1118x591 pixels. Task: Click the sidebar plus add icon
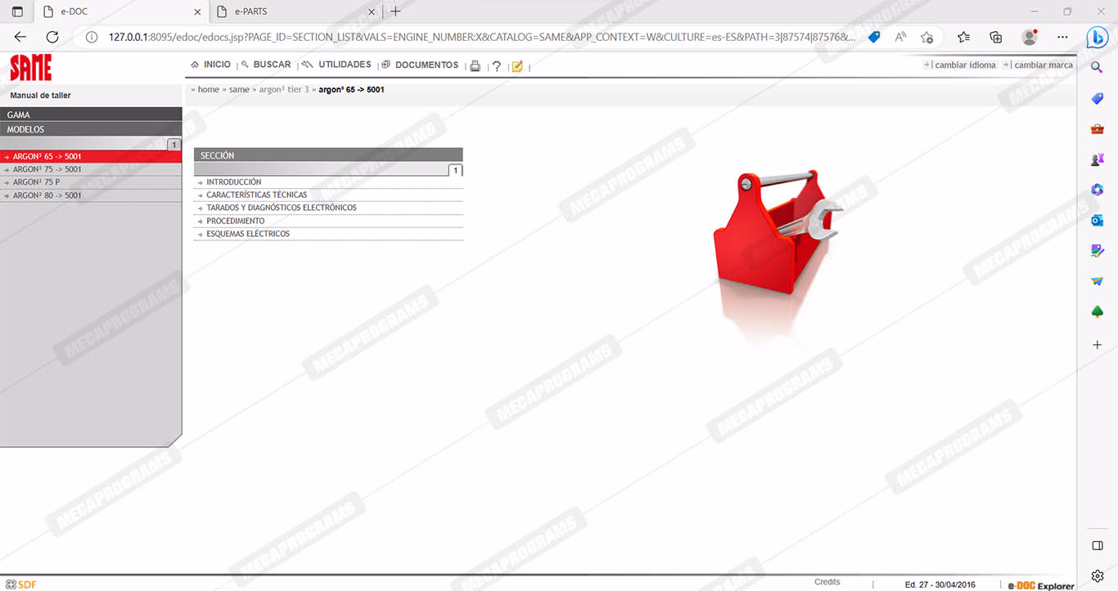click(x=1098, y=345)
